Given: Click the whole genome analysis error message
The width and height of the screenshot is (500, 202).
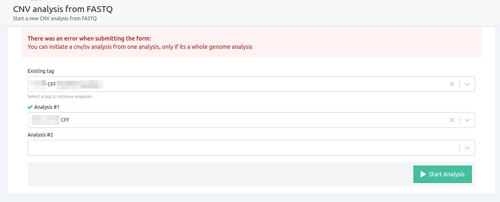Looking at the screenshot, I should (140, 47).
